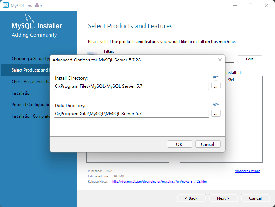Reset Install Directory with the undo arrow
This screenshot has height=207, width=275.
[216, 77]
